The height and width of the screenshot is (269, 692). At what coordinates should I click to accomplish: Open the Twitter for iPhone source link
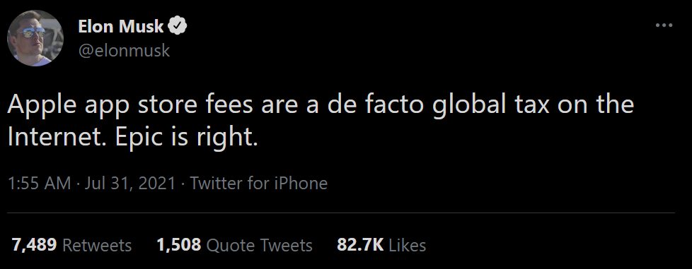point(259,183)
